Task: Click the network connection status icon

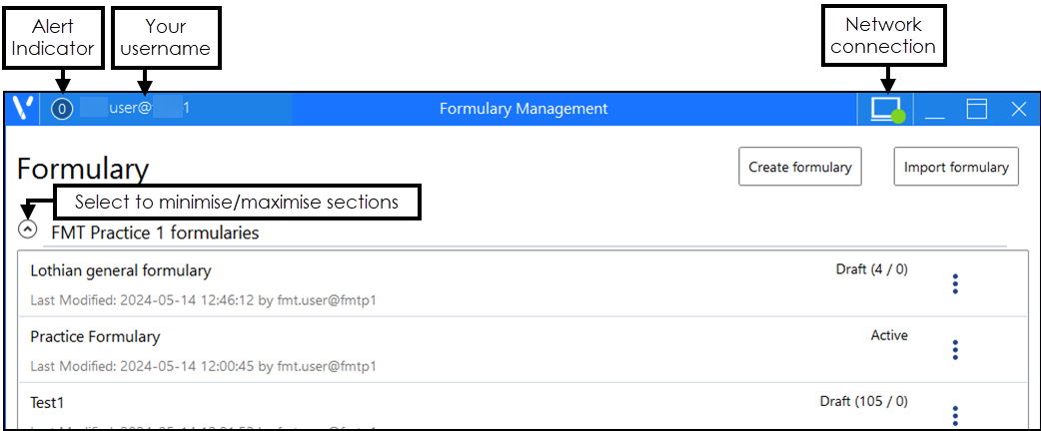Action: [886, 110]
